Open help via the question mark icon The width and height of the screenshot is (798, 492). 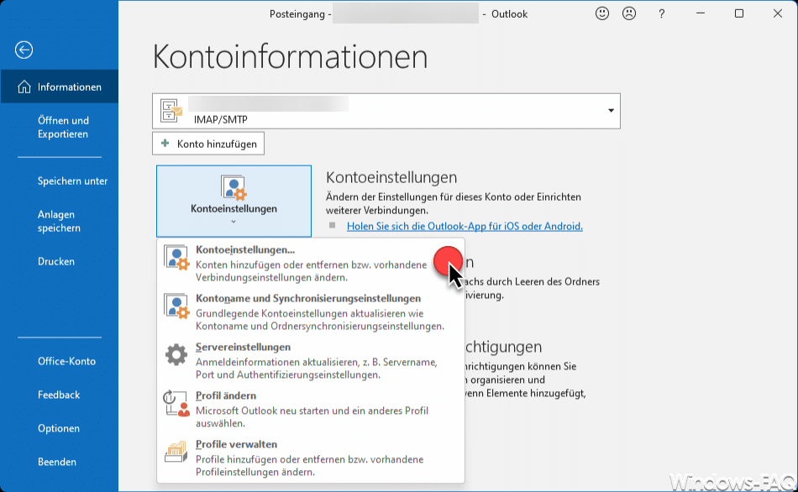662,14
